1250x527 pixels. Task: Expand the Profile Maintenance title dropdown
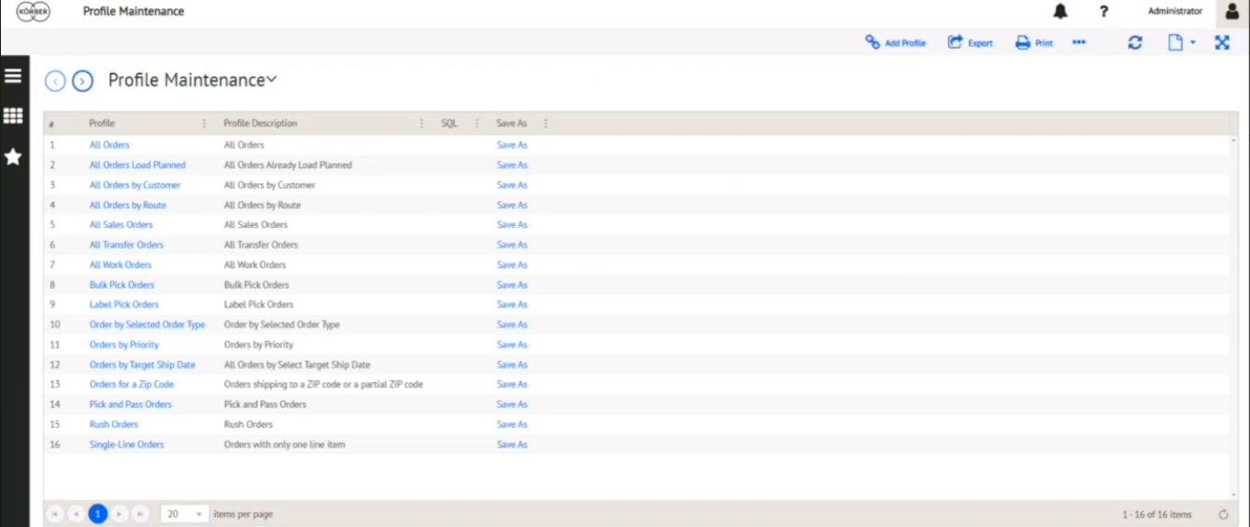pyautogui.click(x=272, y=79)
